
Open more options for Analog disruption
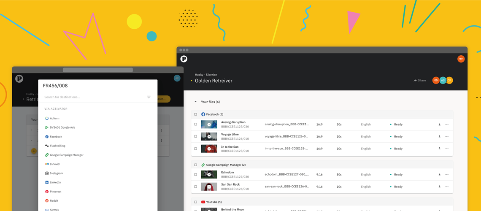click(447, 124)
